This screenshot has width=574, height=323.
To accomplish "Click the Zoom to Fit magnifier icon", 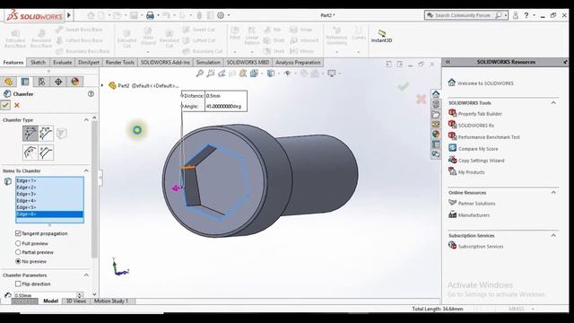I will [x=199, y=74].
